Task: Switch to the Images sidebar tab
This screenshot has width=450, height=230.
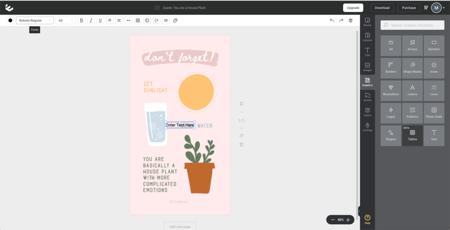Action: tap(367, 67)
